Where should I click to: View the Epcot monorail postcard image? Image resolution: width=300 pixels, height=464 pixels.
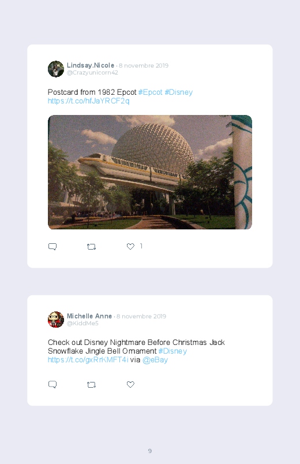tap(150, 172)
